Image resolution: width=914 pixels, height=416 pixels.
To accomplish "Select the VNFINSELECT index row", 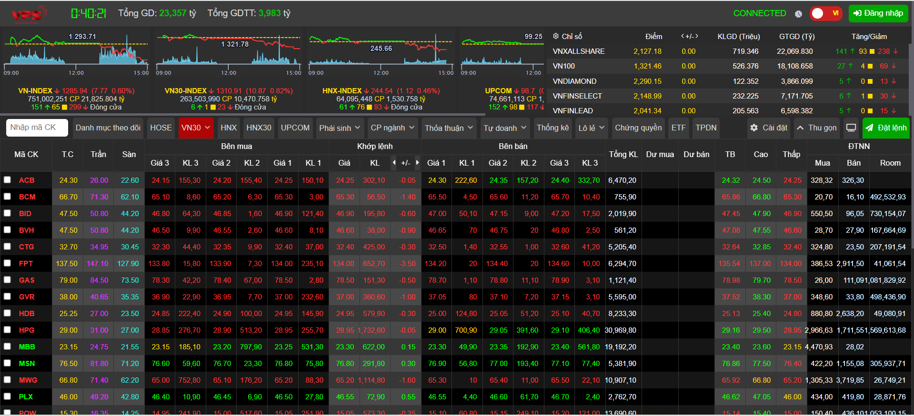I will [x=728, y=96].
